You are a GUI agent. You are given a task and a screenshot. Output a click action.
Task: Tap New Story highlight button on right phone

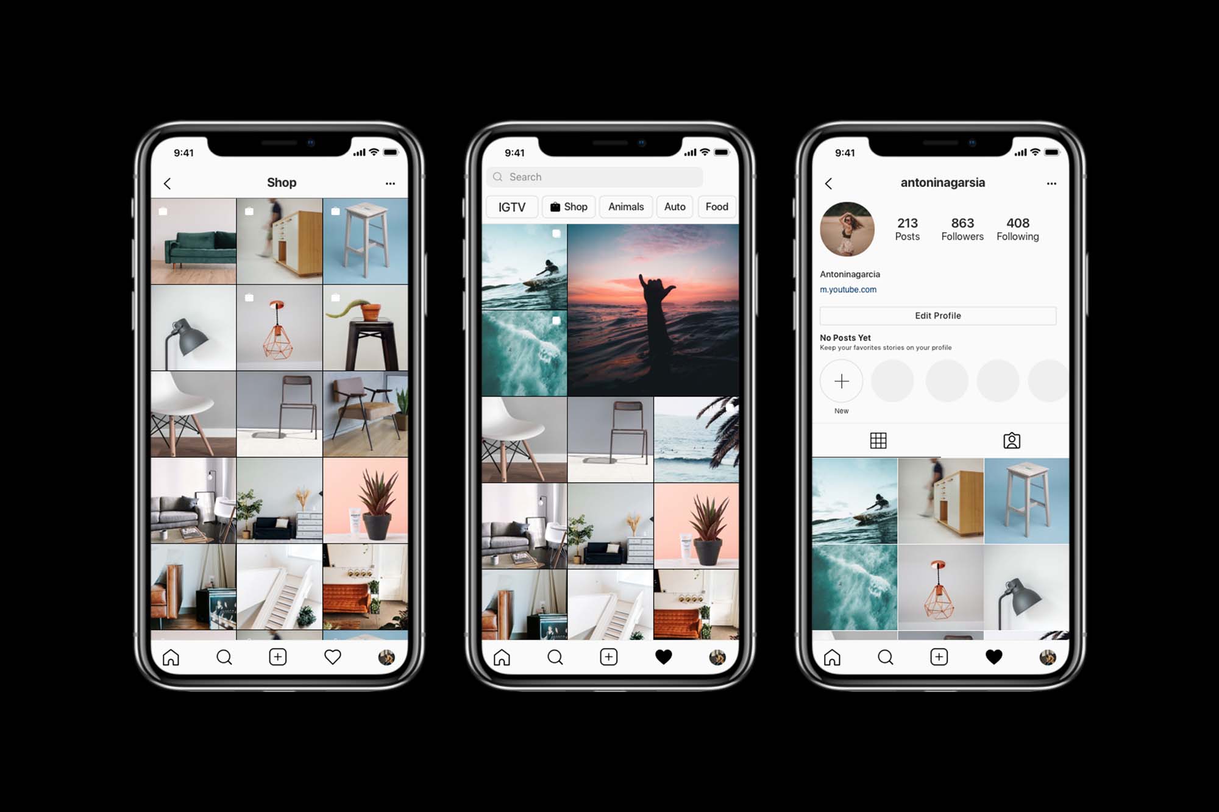point(841,381)
